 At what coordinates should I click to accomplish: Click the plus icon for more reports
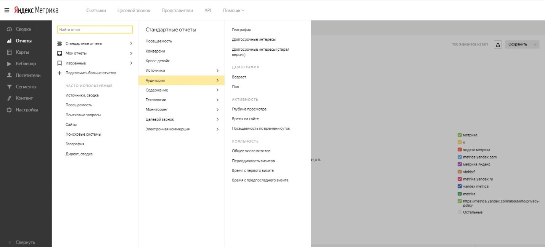pyautogui.click(x=59, y=73)
